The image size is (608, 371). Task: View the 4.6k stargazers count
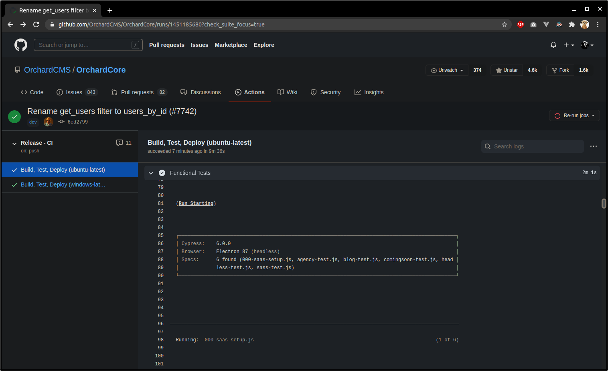532,70
